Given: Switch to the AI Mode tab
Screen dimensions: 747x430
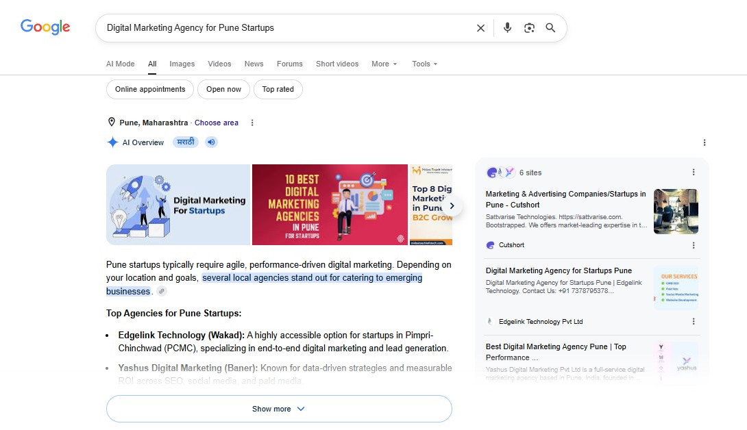Looking at the screenshot, I should [x=120, y=64].
